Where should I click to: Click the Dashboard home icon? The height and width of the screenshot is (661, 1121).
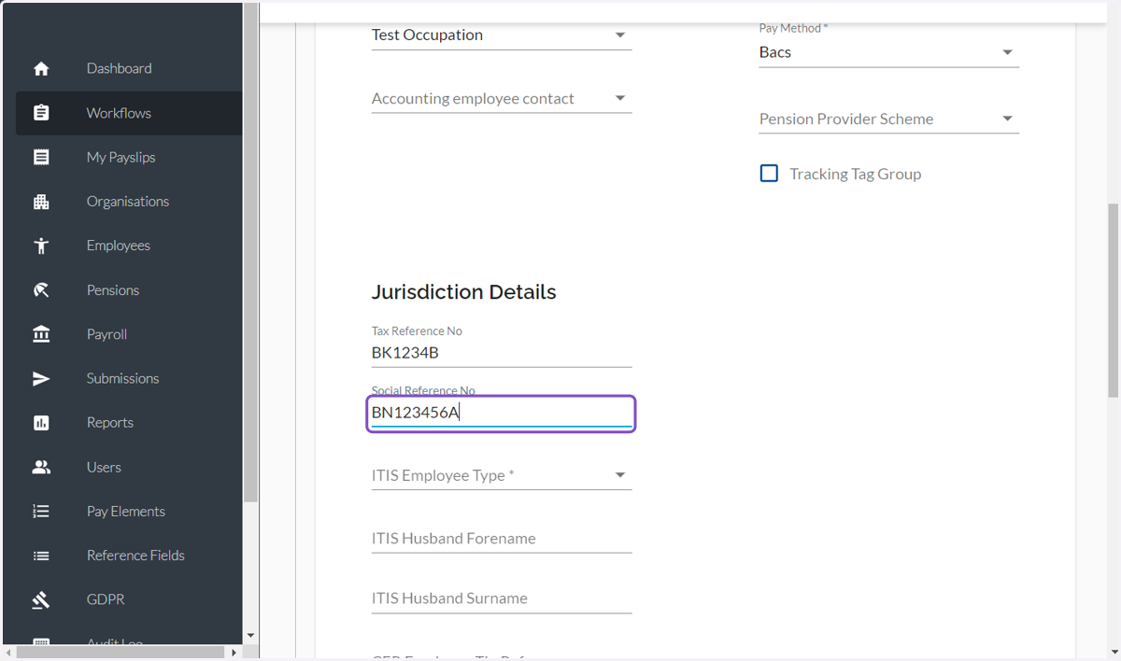pyautogui.click(x=41, y=69)
